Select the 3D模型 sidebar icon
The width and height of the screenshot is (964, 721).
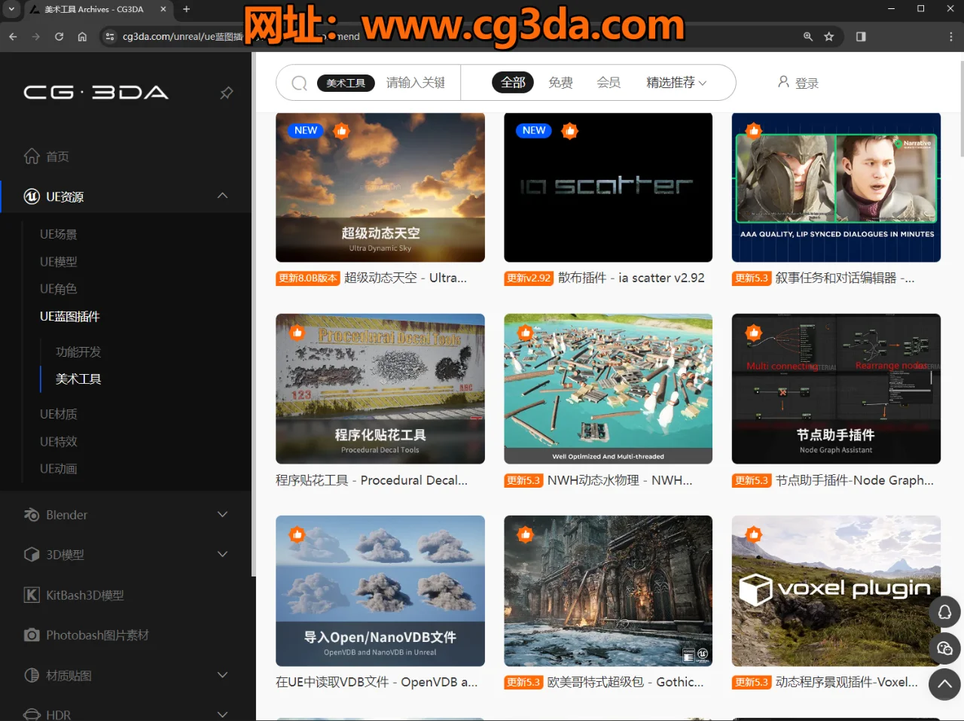(31, 555)
